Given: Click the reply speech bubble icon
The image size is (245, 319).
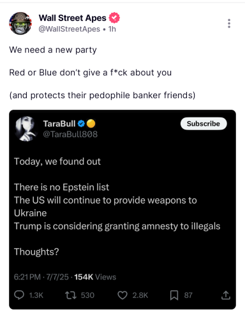Looking at the screenshot, I should (x=19, y=295).
